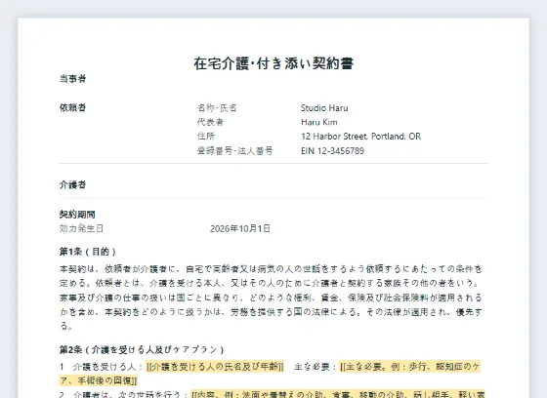
Task: Click the Studio Haru value
Action: (324, 108)
